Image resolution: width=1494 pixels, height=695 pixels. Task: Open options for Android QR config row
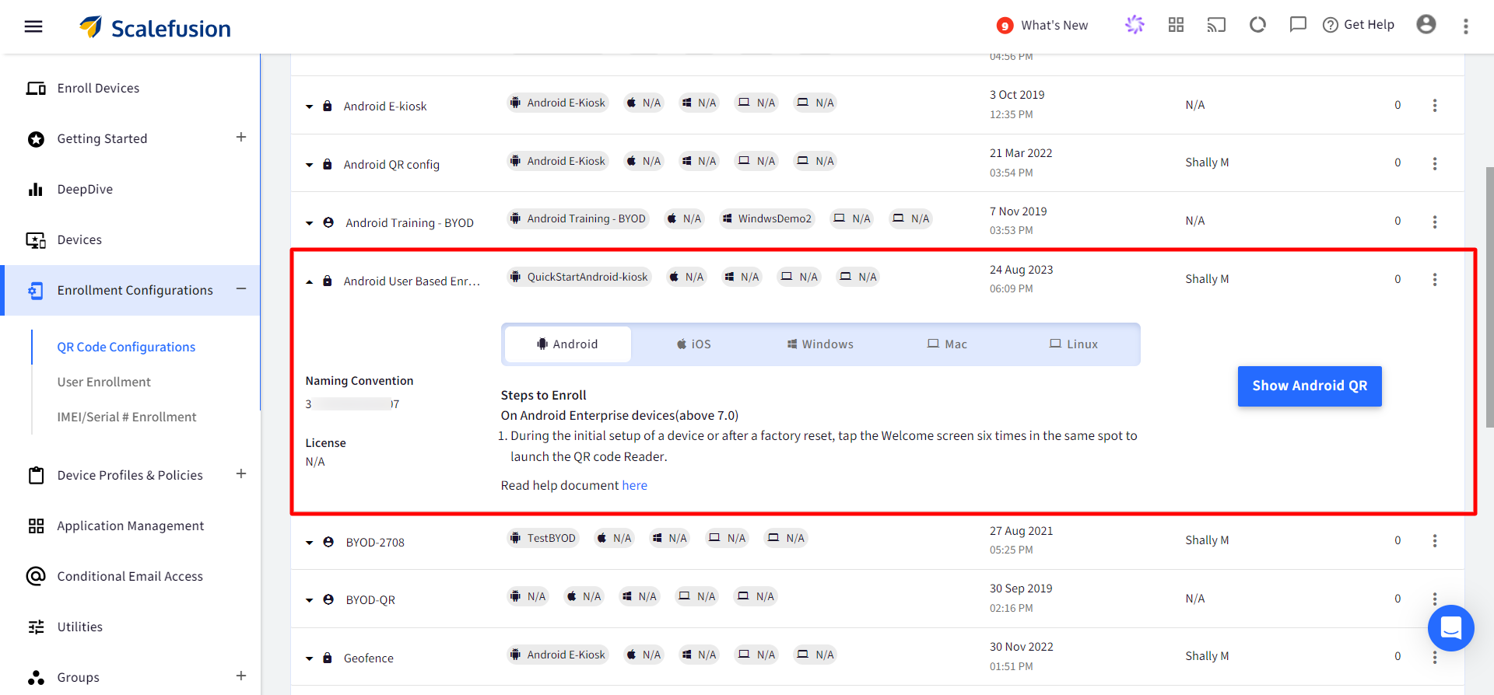pyautogui.click(x=1435, y=163)
